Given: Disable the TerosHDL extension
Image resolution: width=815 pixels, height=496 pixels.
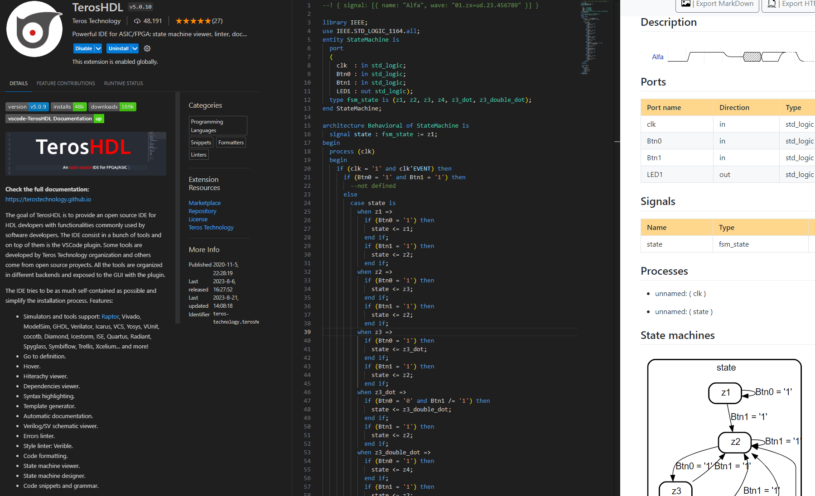Looking at the screenshot, I should click(83, 48).
